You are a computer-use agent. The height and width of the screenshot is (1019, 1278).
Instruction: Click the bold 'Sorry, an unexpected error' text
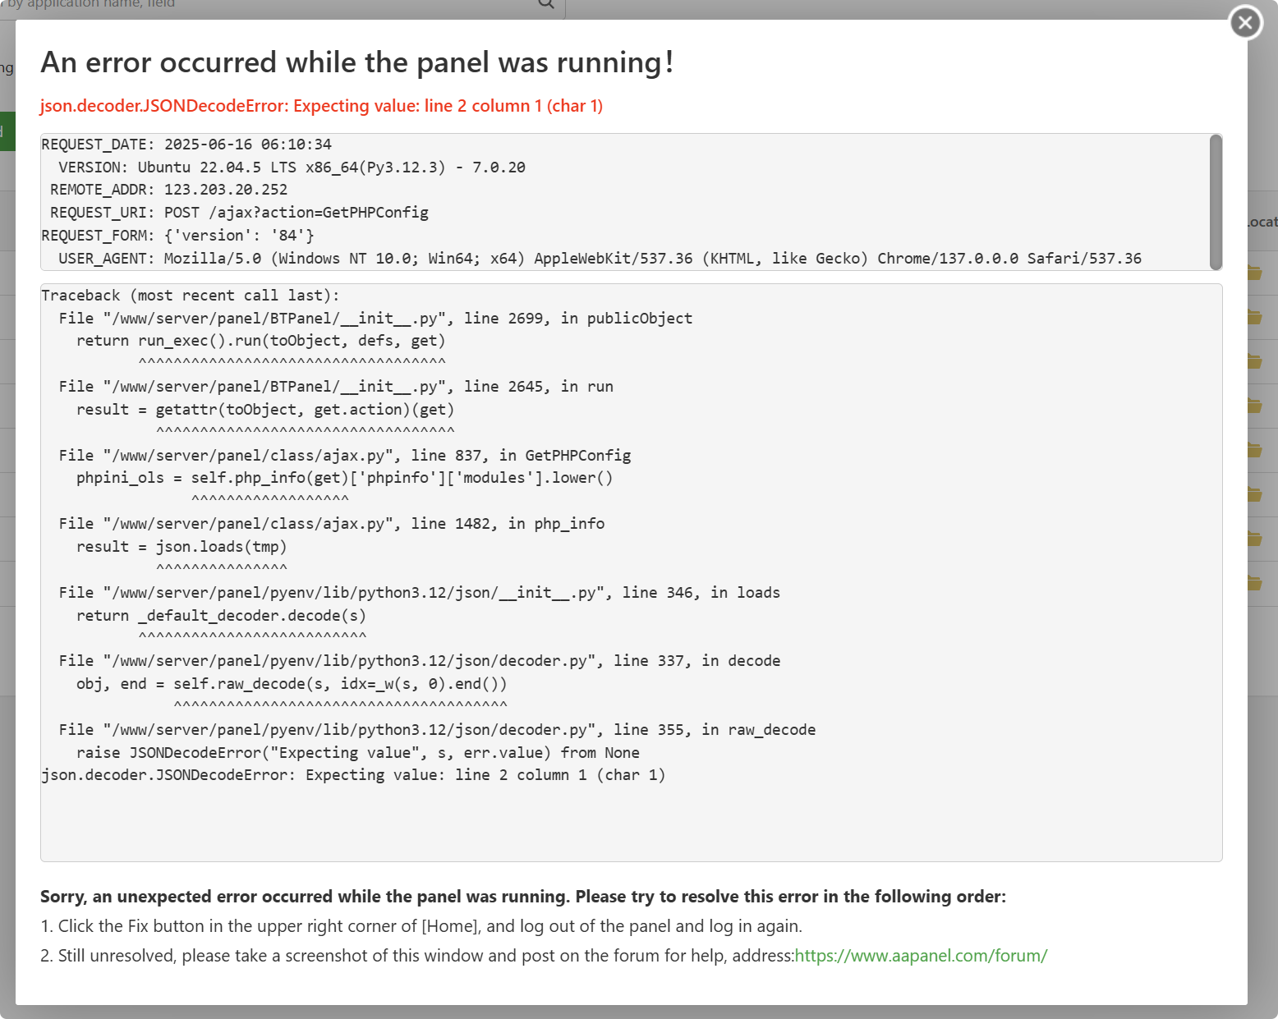(x=522, y=897)
